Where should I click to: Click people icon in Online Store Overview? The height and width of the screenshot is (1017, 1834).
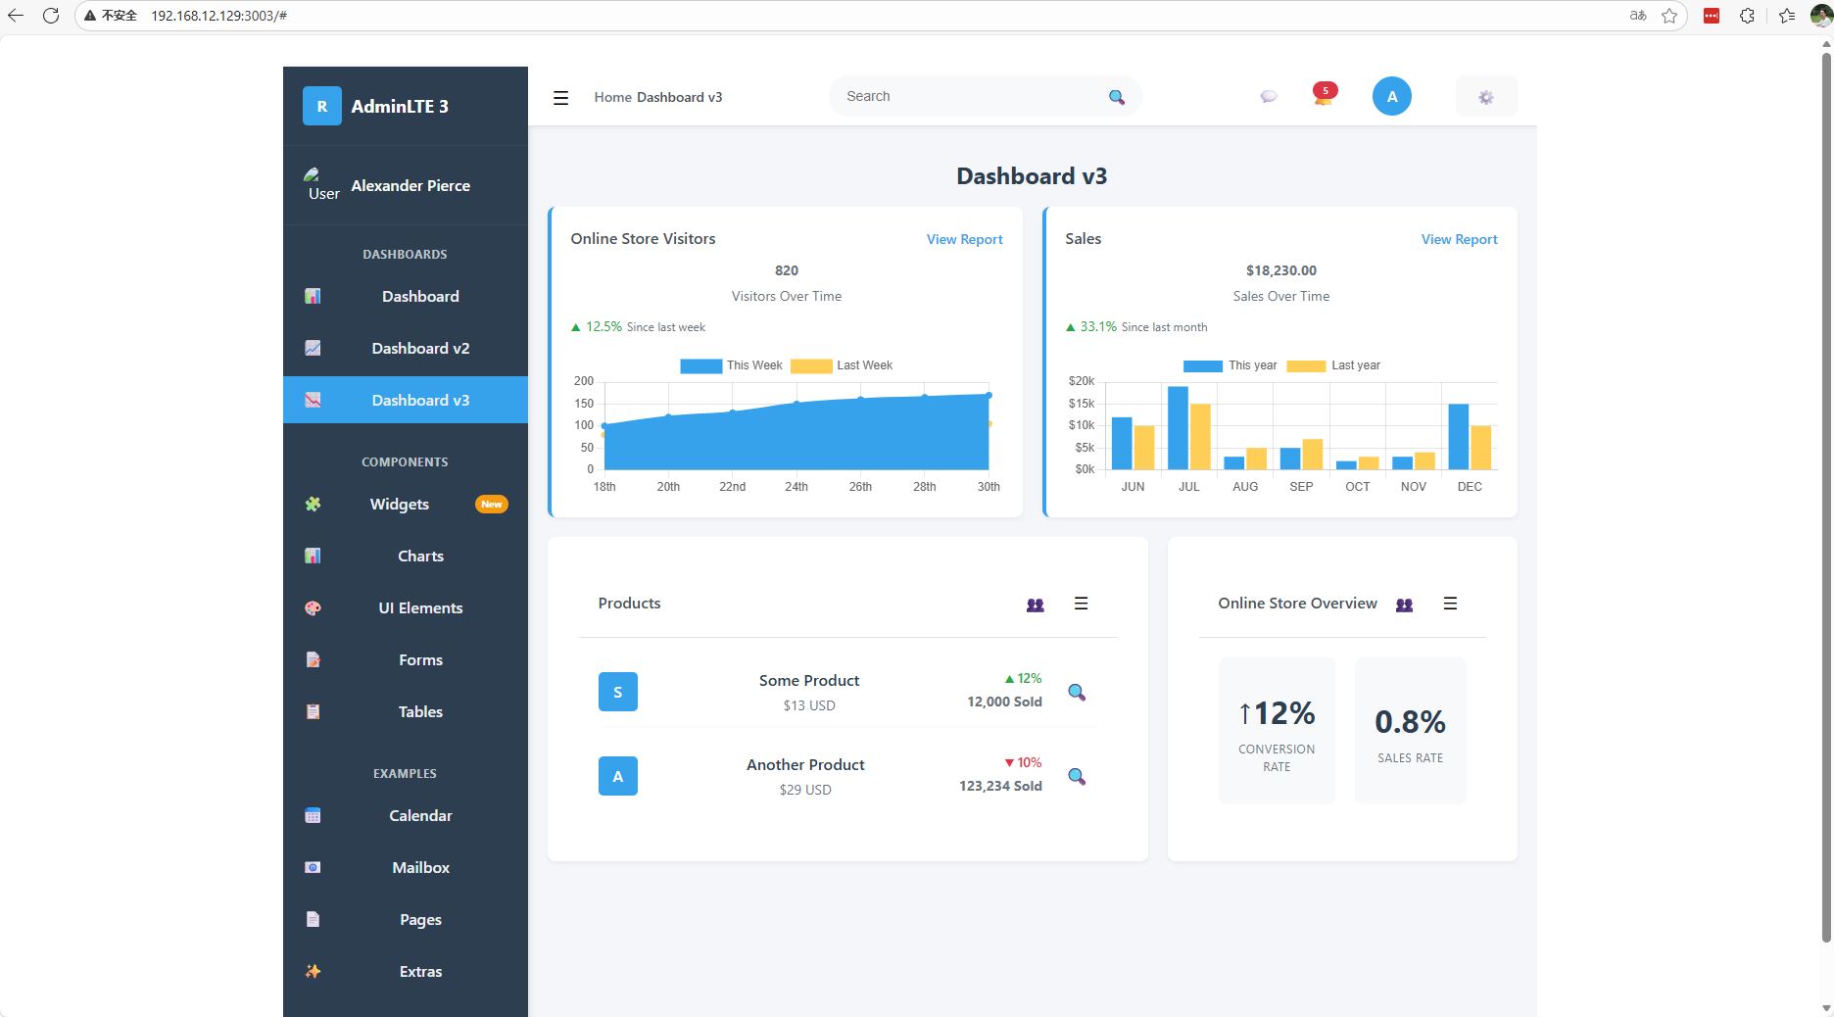pyautogui.click(x=1404, y=605)
